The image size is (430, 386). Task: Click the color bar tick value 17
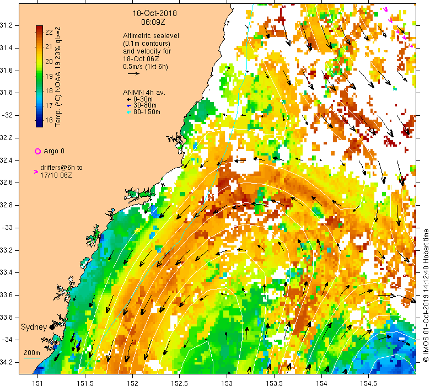coord(49,105)
